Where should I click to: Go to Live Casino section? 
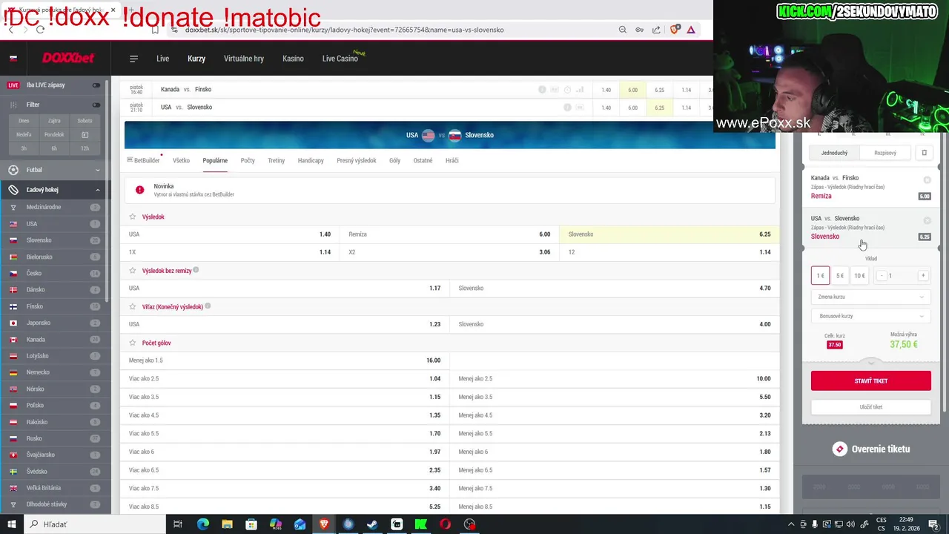(x=340, y=59)
